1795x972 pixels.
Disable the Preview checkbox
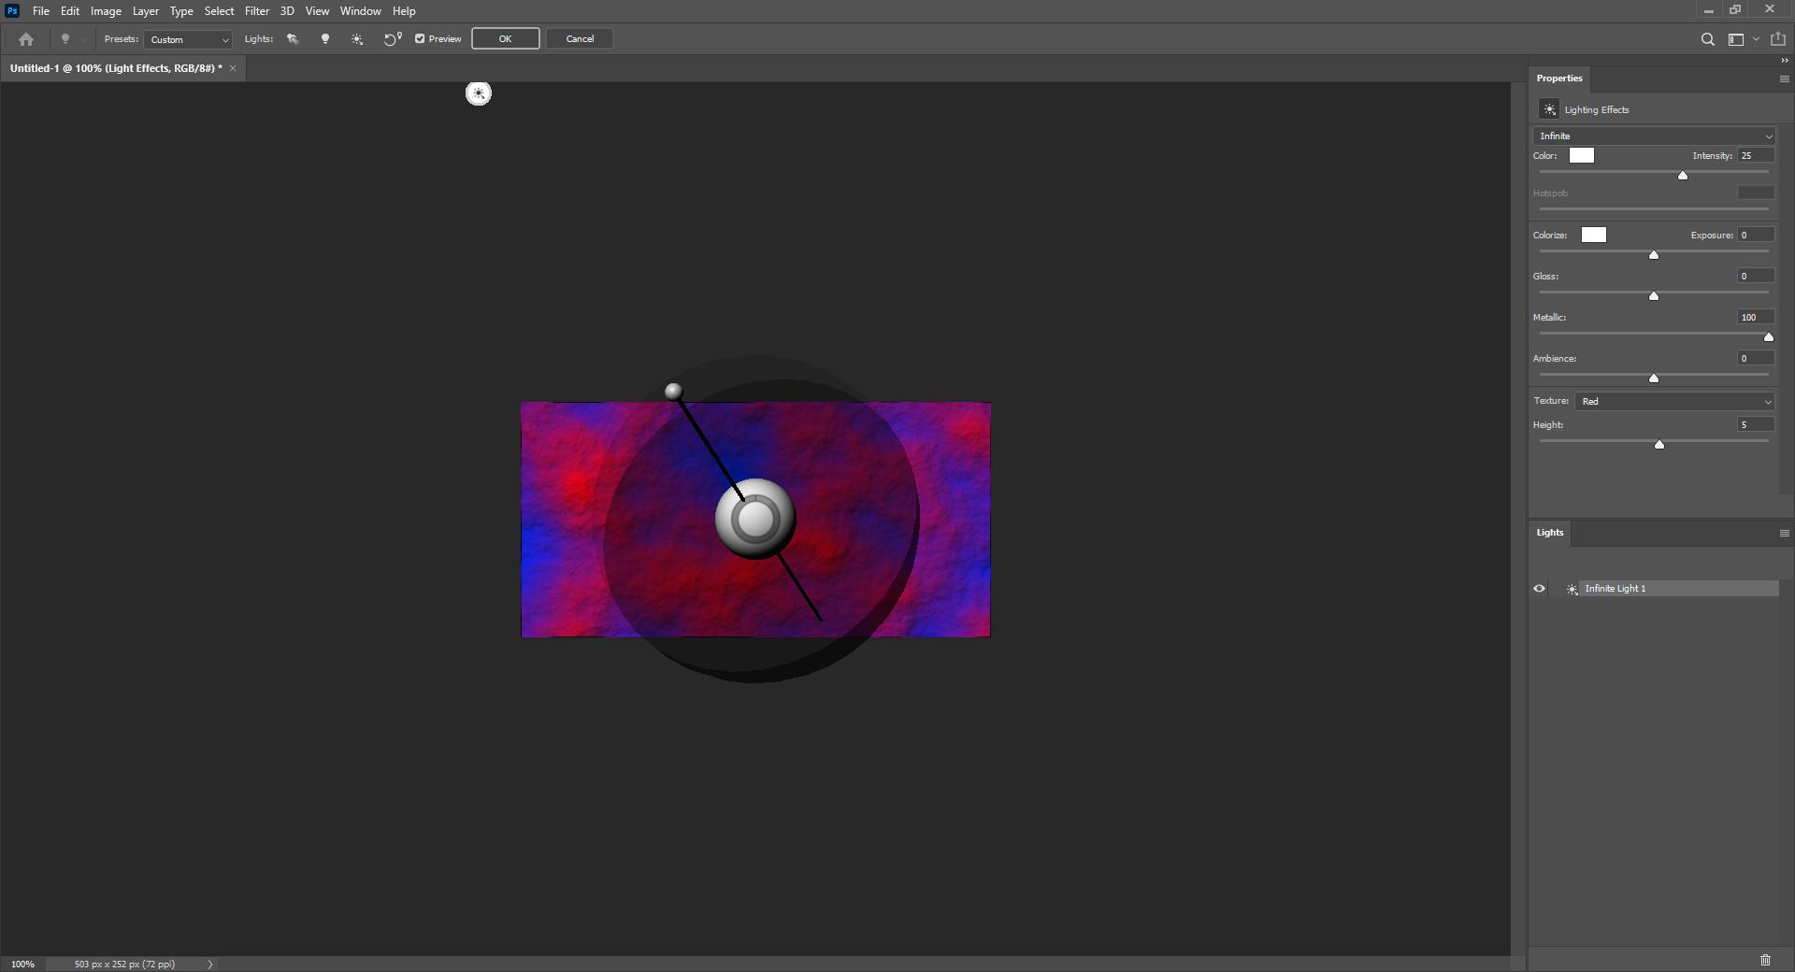click(420, 39)
